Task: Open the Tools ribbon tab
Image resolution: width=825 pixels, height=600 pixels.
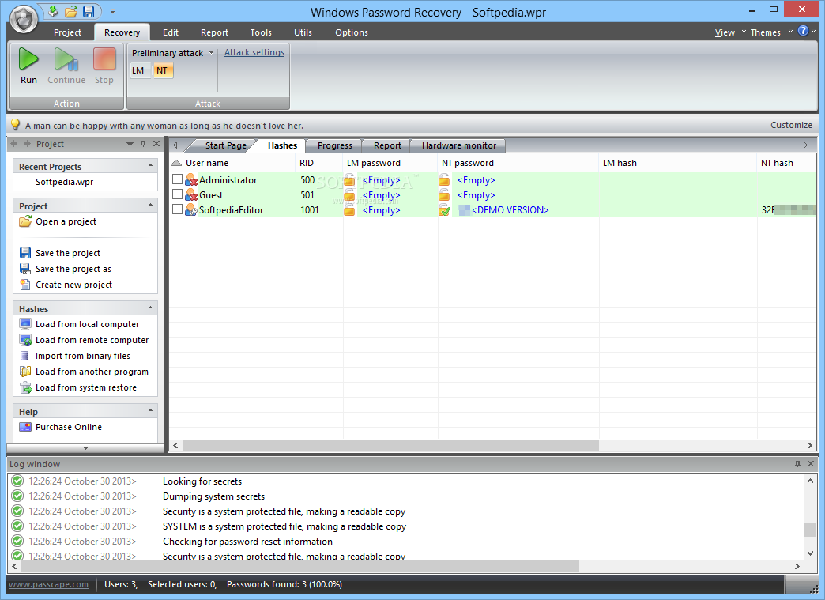Action: coord(261,32)
